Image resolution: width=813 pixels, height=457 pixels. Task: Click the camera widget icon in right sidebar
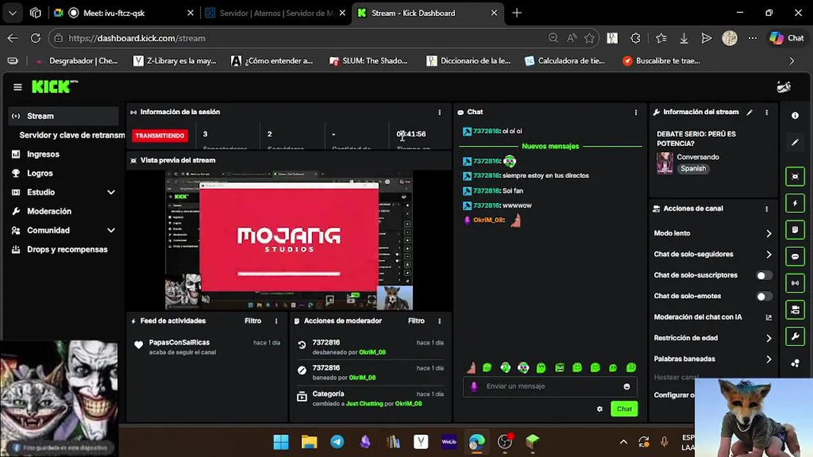point(795,310)
